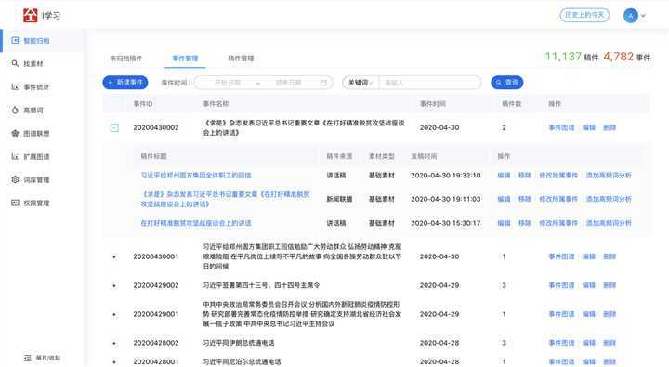Open the 关键词 search type dropdown
Viewport: 669px width, 367px height.
click(361, 83)
